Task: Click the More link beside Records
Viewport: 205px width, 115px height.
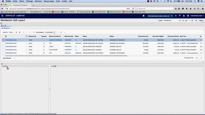Action: point(197,58)
